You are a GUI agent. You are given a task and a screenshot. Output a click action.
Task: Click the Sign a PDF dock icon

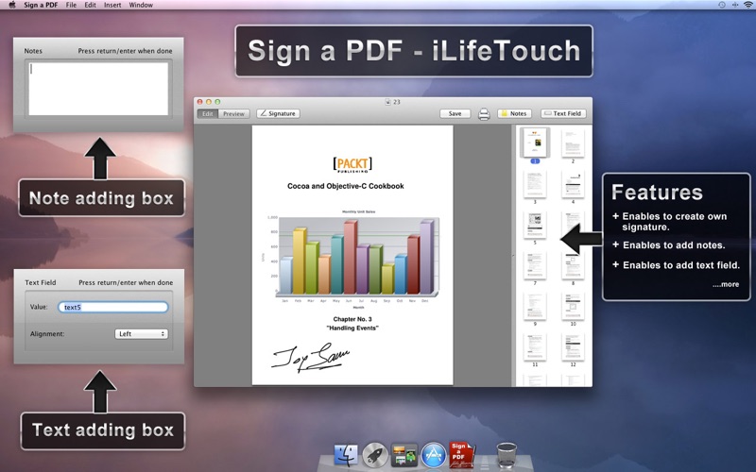462,455
